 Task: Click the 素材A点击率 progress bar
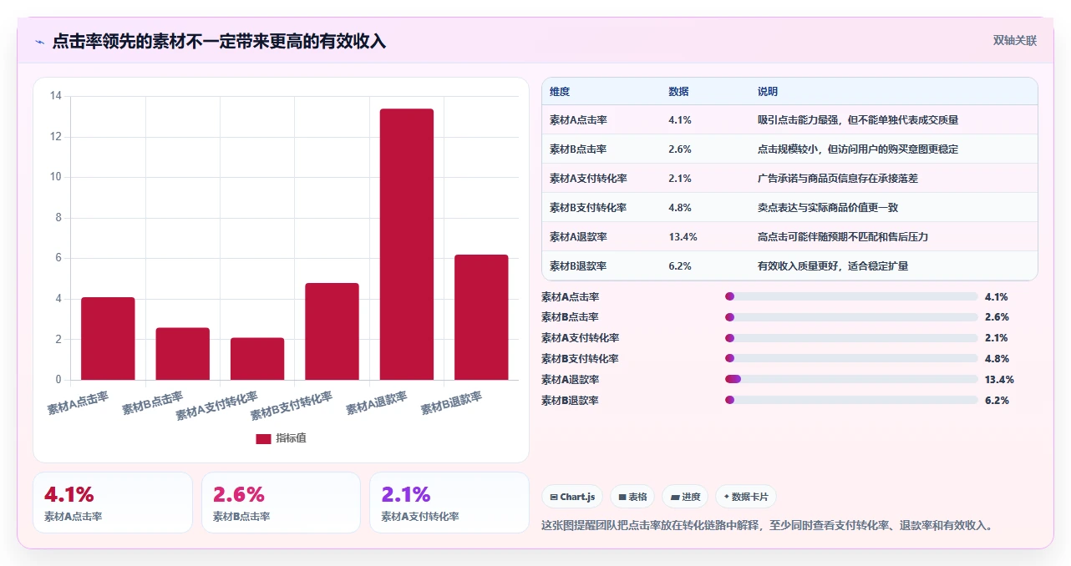click(x=851, y=296)
